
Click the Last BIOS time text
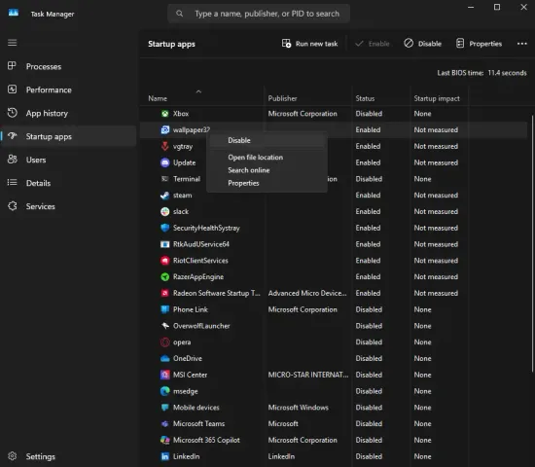(481, 73)
